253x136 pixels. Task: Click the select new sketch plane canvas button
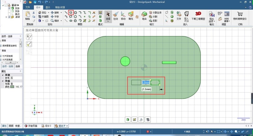[134, 120]
